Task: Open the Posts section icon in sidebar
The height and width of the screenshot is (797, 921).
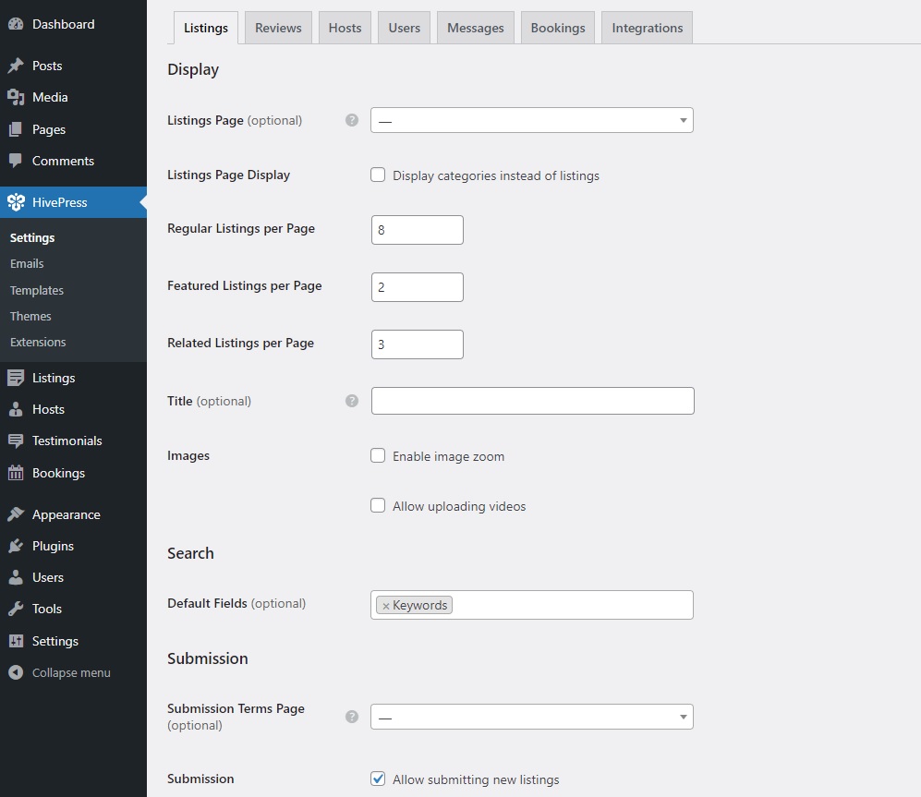Action: [18, 65]
